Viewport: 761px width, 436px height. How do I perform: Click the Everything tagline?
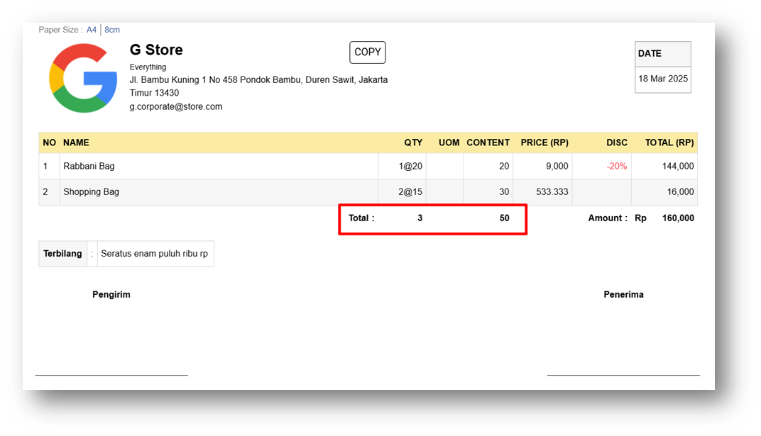point(148,67)
